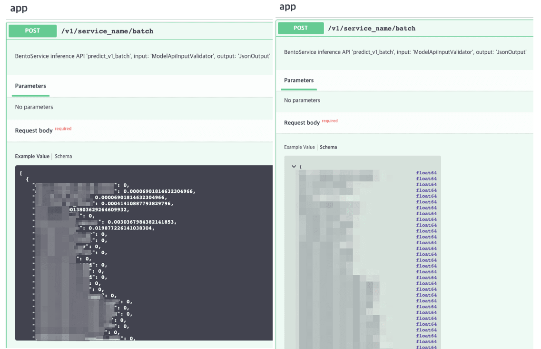
Task: Collapse the left panel's /v1/service_name/batch endpoint
Action: click(107, 31)
